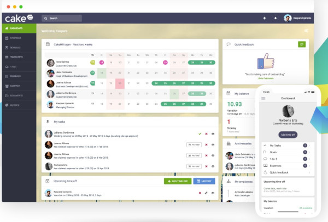The width and height of the screenshot is (328, 222).
Task: View Kaspars Upmanis vacation details eye icon
Action: click(213, 193)
